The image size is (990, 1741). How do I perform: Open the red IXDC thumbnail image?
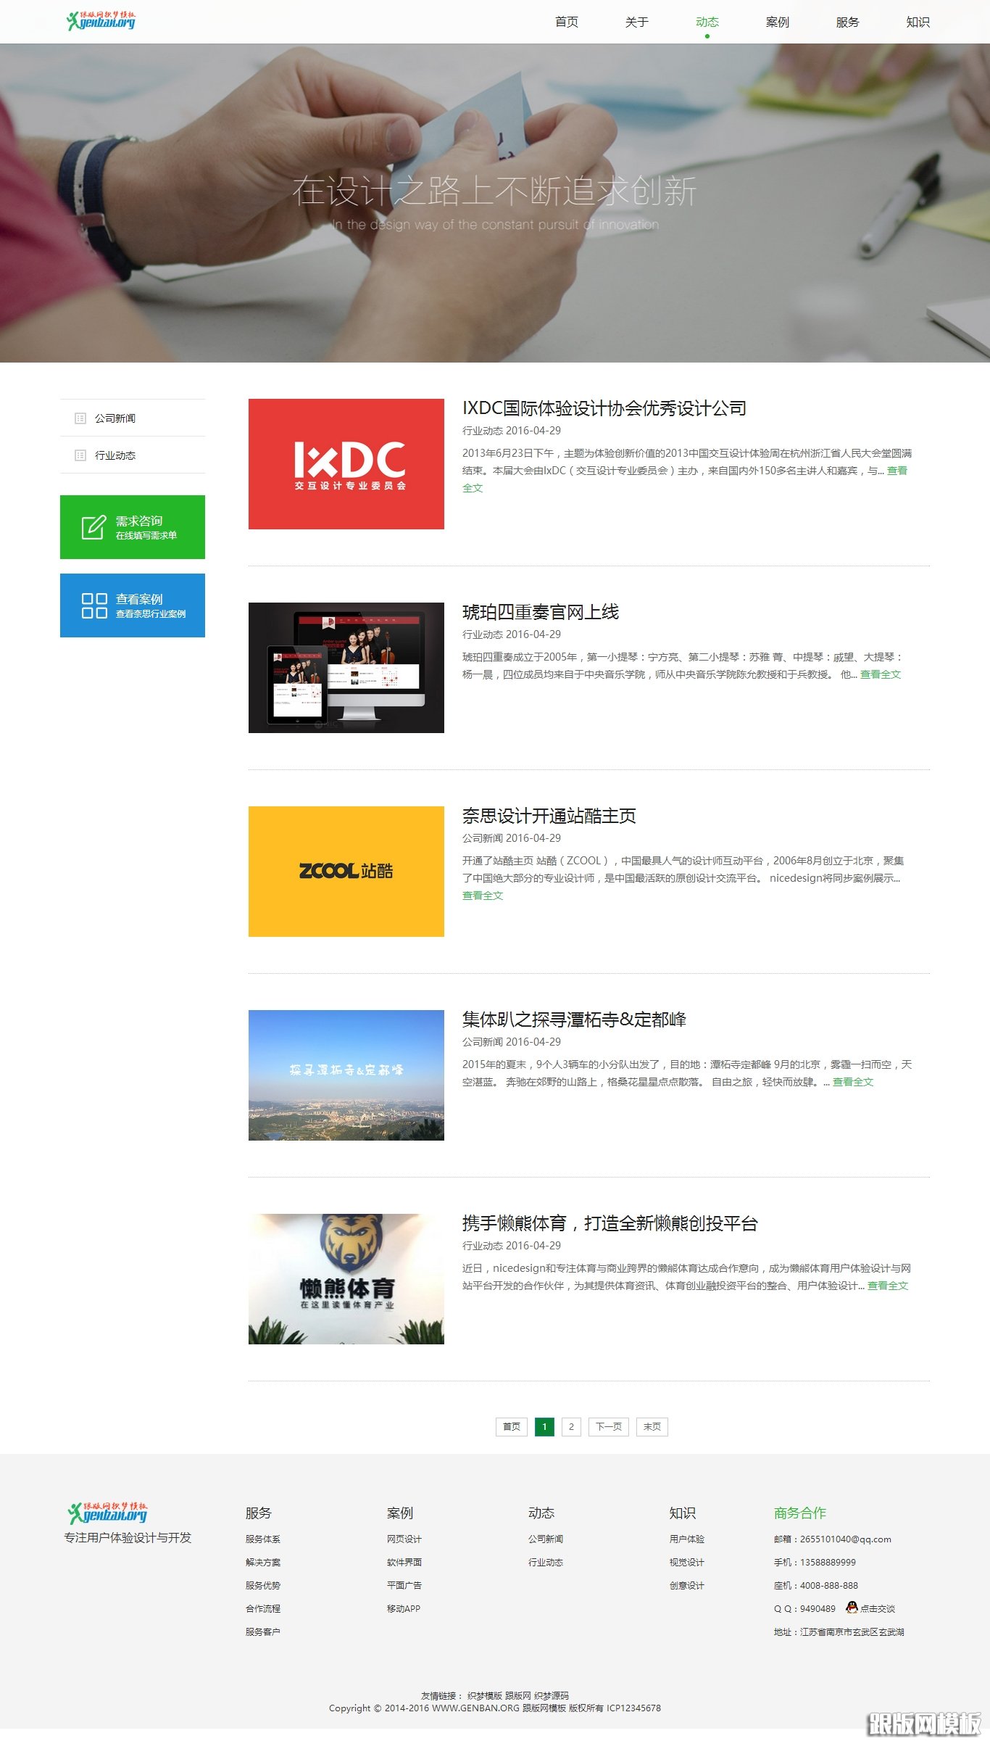tap(346, 464)
